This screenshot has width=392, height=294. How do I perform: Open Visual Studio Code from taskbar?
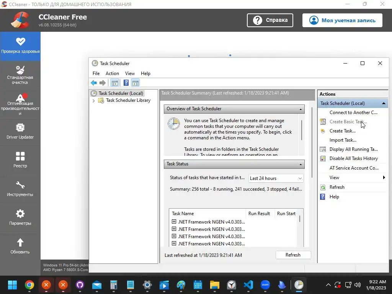click(248, 285)
